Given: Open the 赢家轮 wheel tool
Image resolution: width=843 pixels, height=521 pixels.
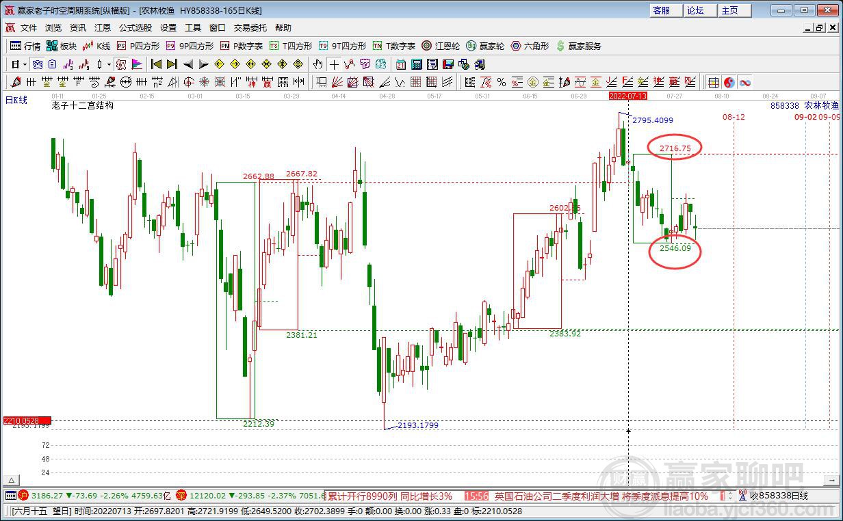Looking at the screenshot, I should click(485, 46).
